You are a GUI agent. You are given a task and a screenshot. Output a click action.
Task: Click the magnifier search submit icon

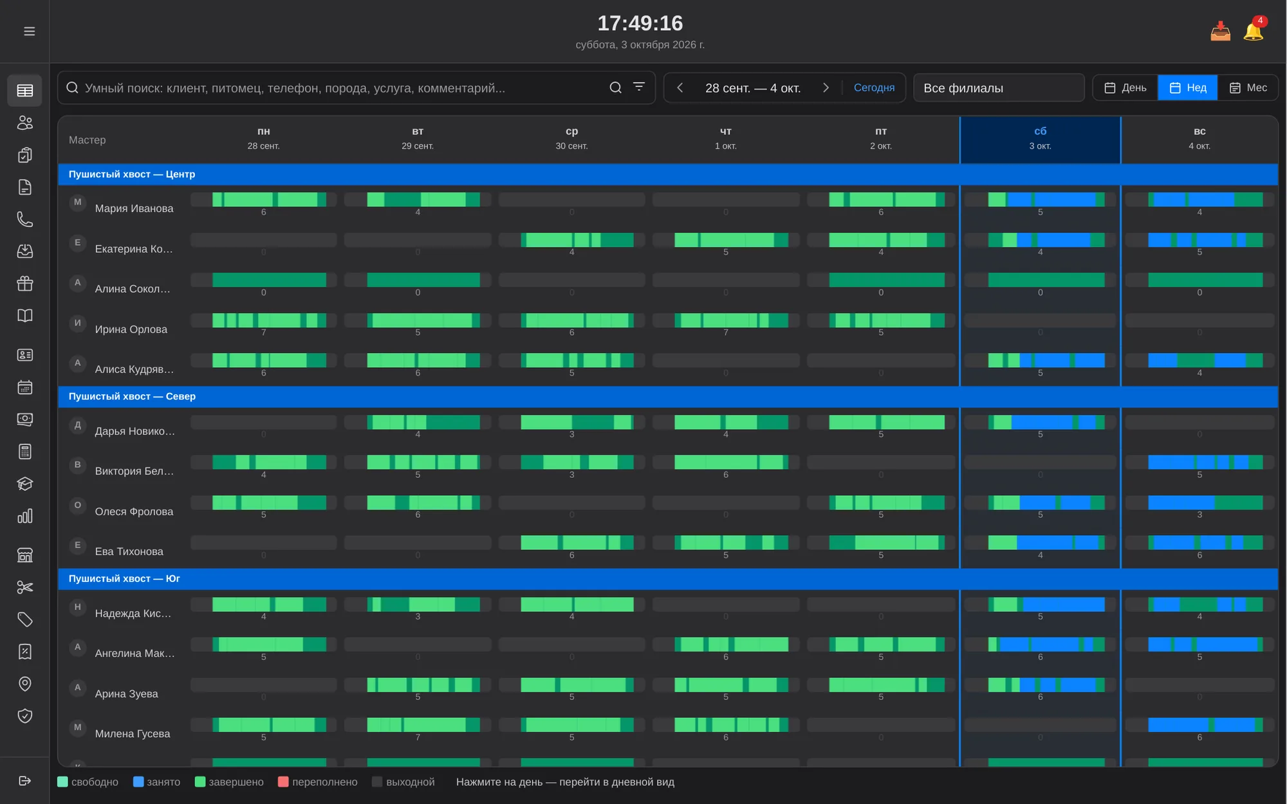(x=616, y=87)
